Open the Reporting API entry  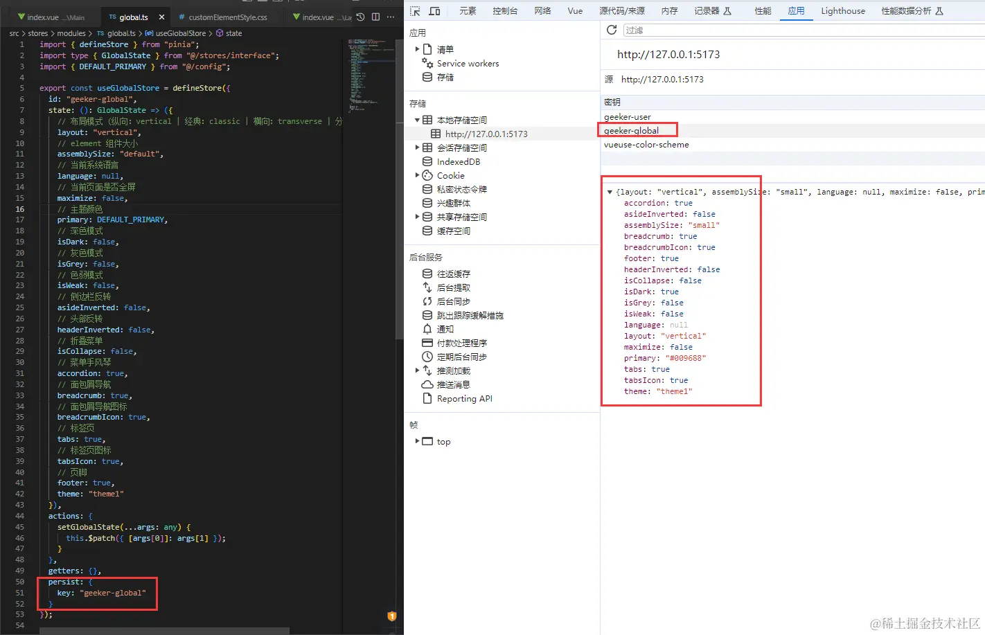pos(465,399)
